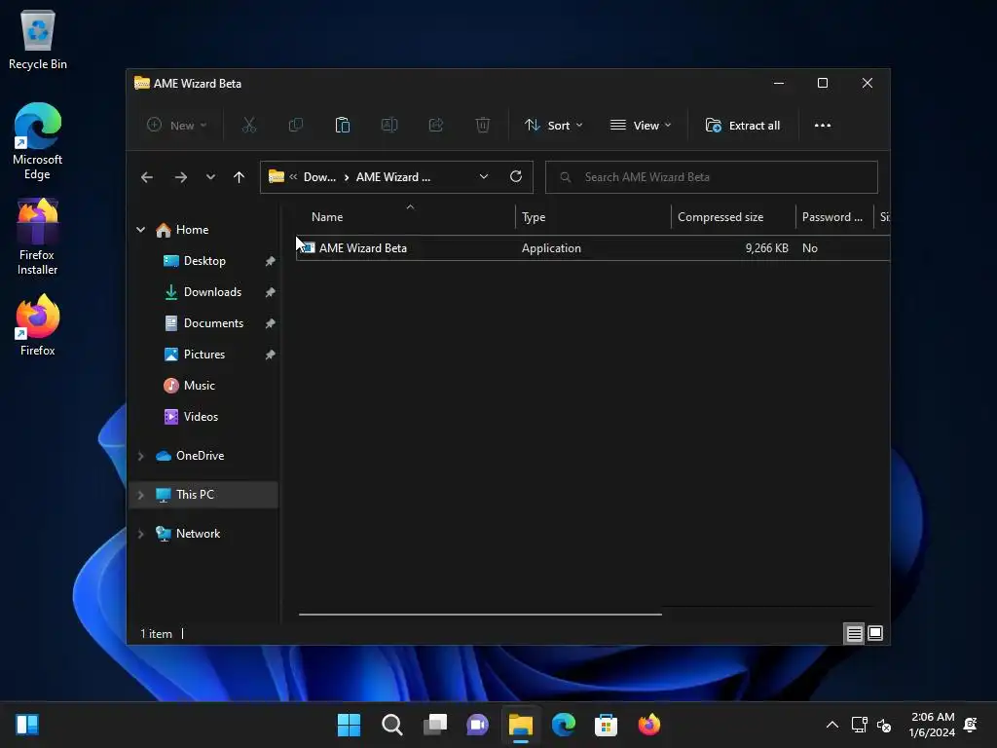Unpin Desktop from quick access
Viewport: 997px width, 748px height.
point(271,261)
